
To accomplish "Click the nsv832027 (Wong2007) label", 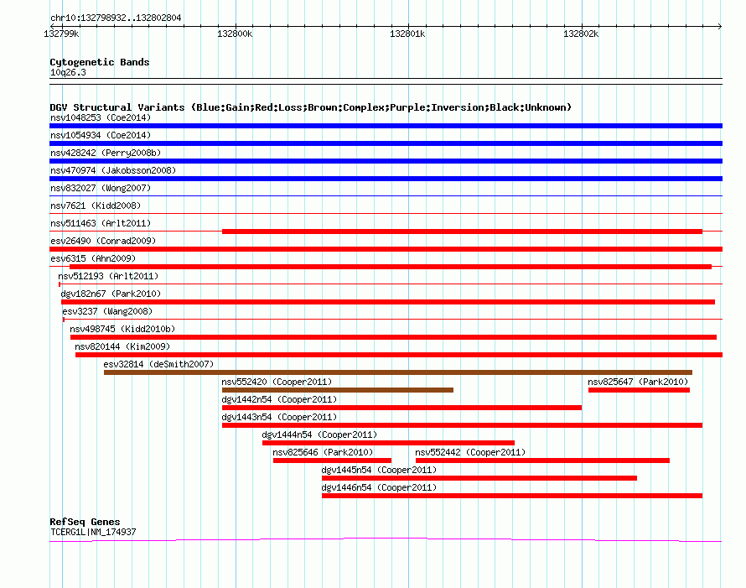I will (x=101, y=188).
